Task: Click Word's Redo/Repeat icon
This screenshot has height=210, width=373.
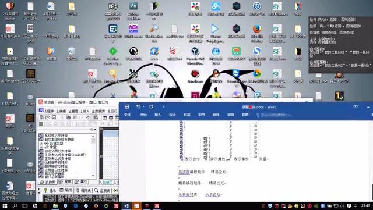Action: (152, 106)
